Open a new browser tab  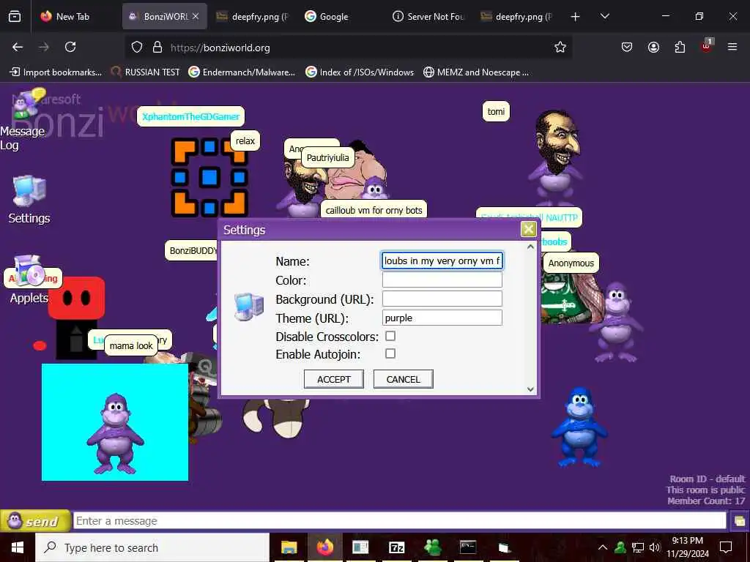(576, 17)
